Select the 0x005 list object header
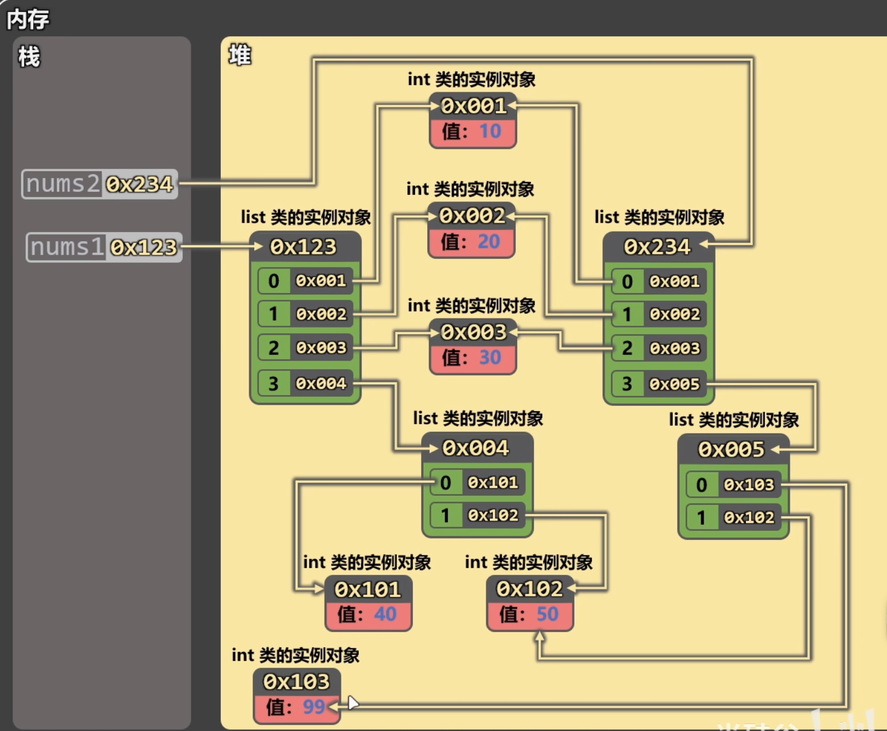Viewport: 887px width, 731px height. tap(731, 449)
